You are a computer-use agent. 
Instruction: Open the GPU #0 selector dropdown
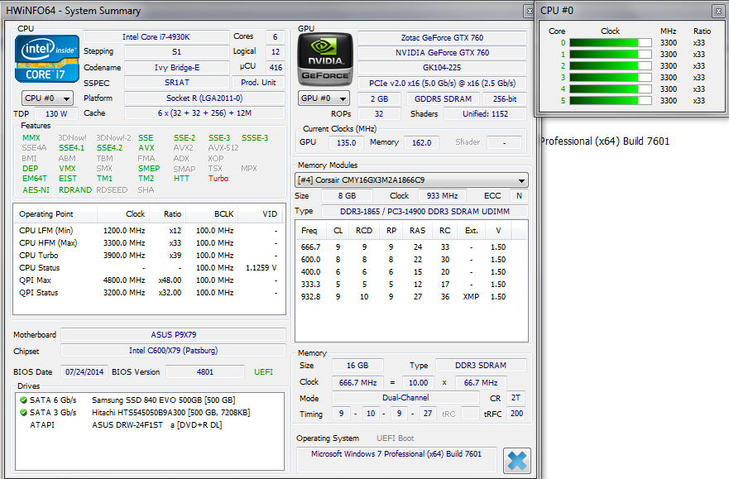click(324, 98)
